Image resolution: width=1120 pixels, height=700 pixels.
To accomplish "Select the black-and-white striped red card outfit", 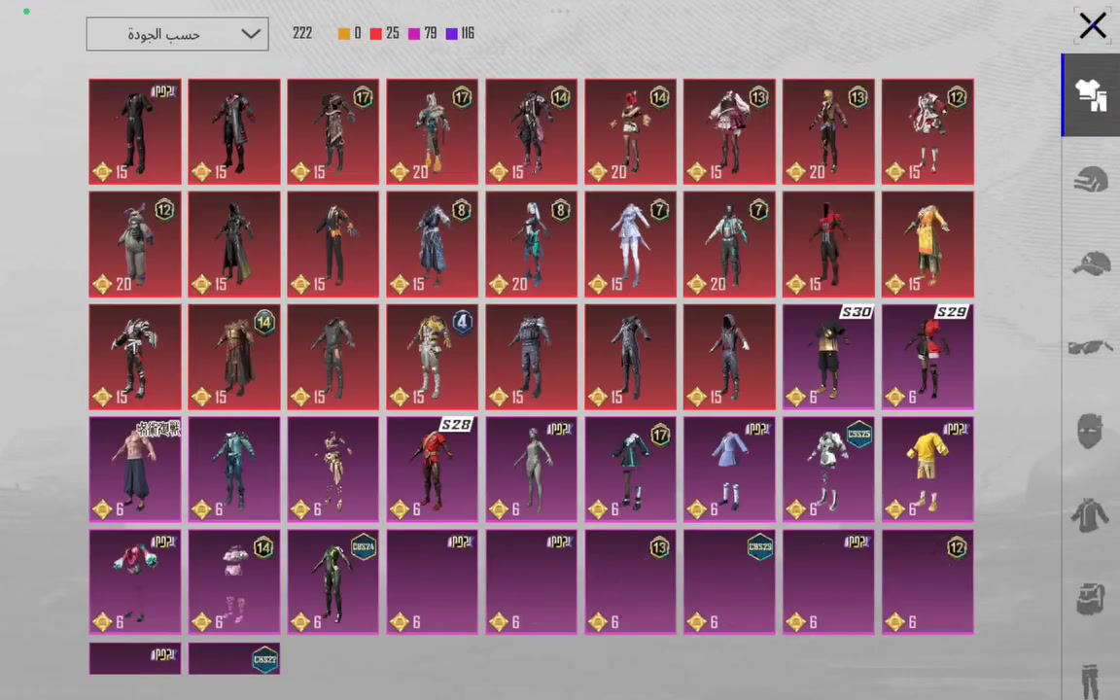I will pyautogui.click(x=135, y=357).
